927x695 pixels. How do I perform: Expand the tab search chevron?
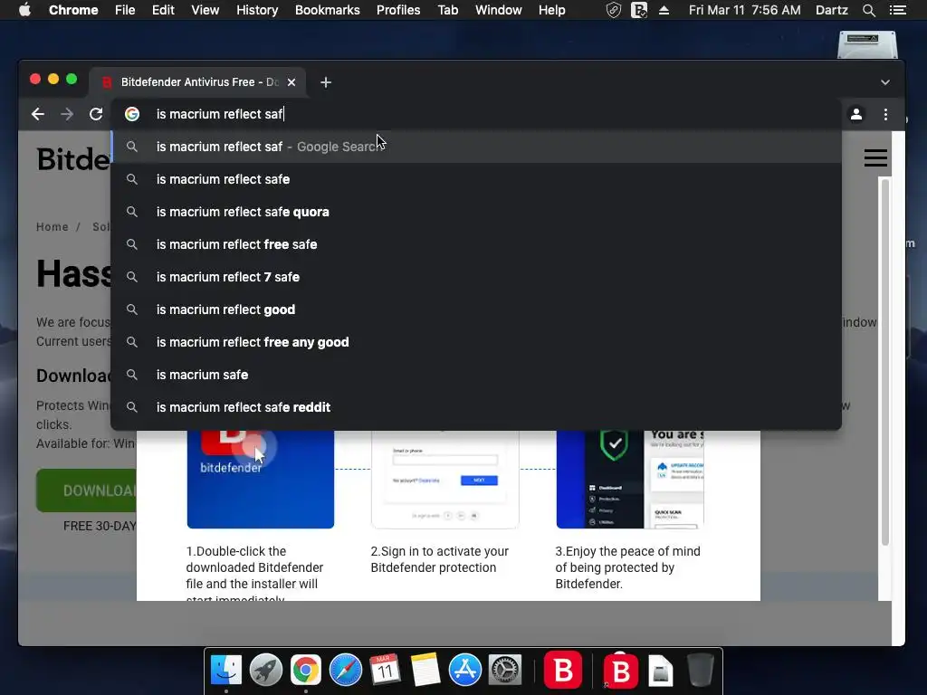pos(885,82)
